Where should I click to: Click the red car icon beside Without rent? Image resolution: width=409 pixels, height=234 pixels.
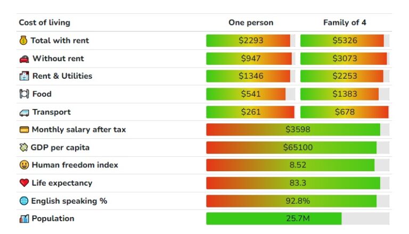pyautogui.click(x=24, y=59)
